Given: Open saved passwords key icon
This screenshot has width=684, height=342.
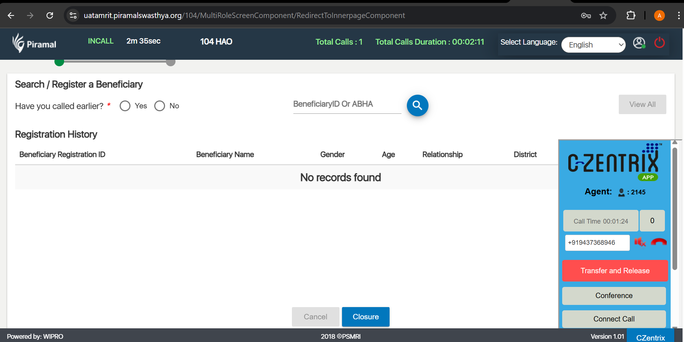Looking at the screenshot, I should [586, 15].
